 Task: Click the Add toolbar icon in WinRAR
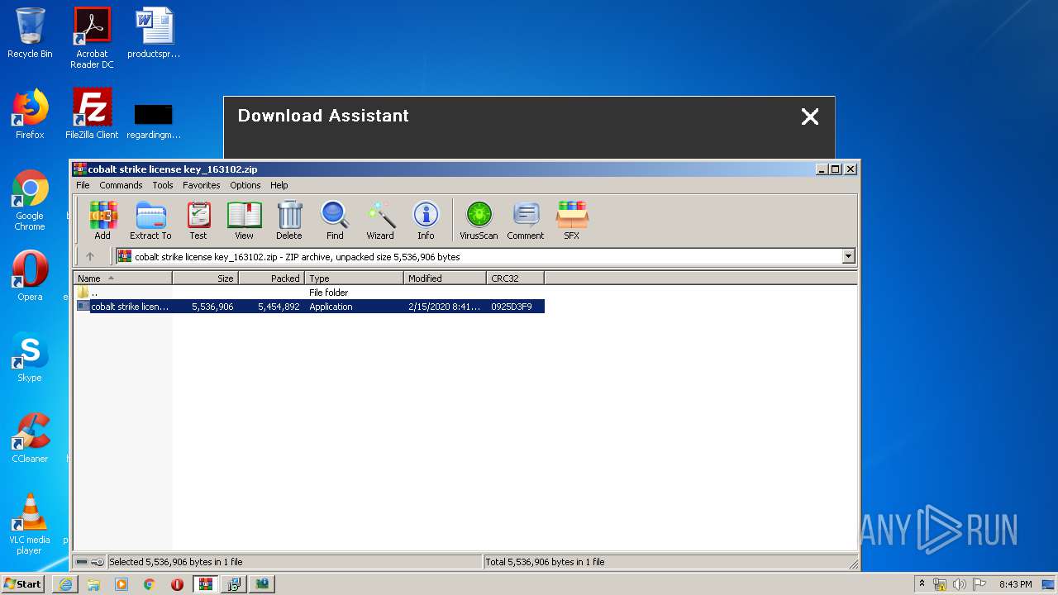coord(102,221)
